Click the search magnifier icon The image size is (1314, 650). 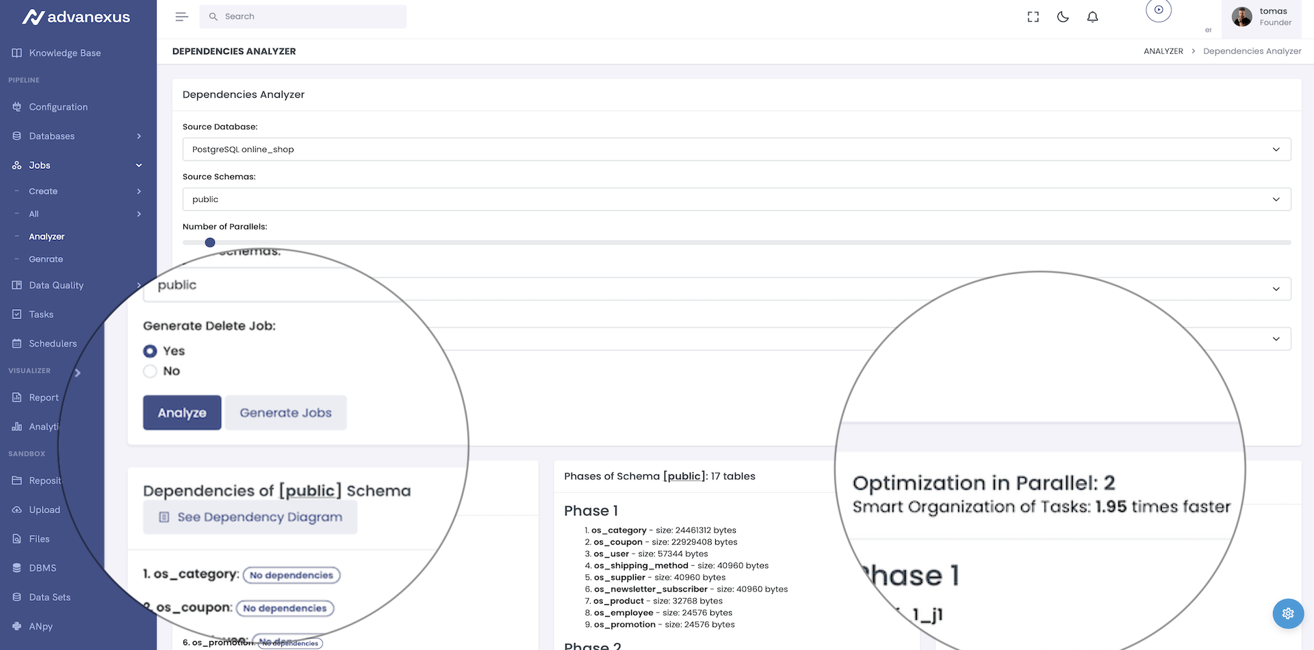pos(213,16)
